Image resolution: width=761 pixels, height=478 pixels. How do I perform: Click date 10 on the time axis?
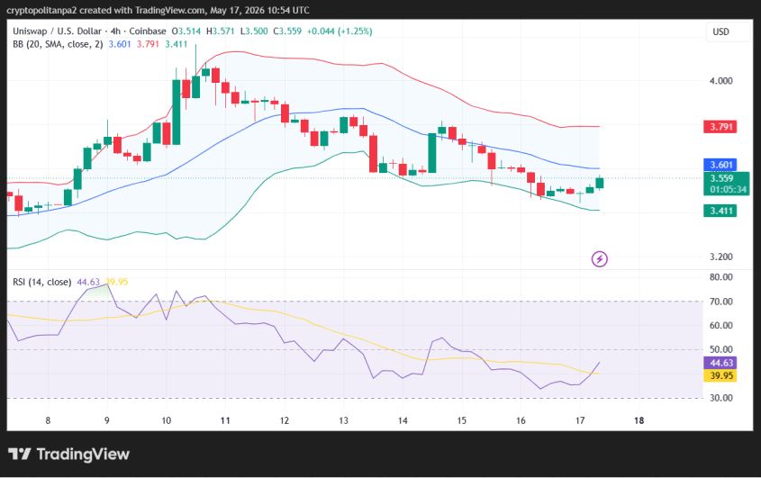166,420
